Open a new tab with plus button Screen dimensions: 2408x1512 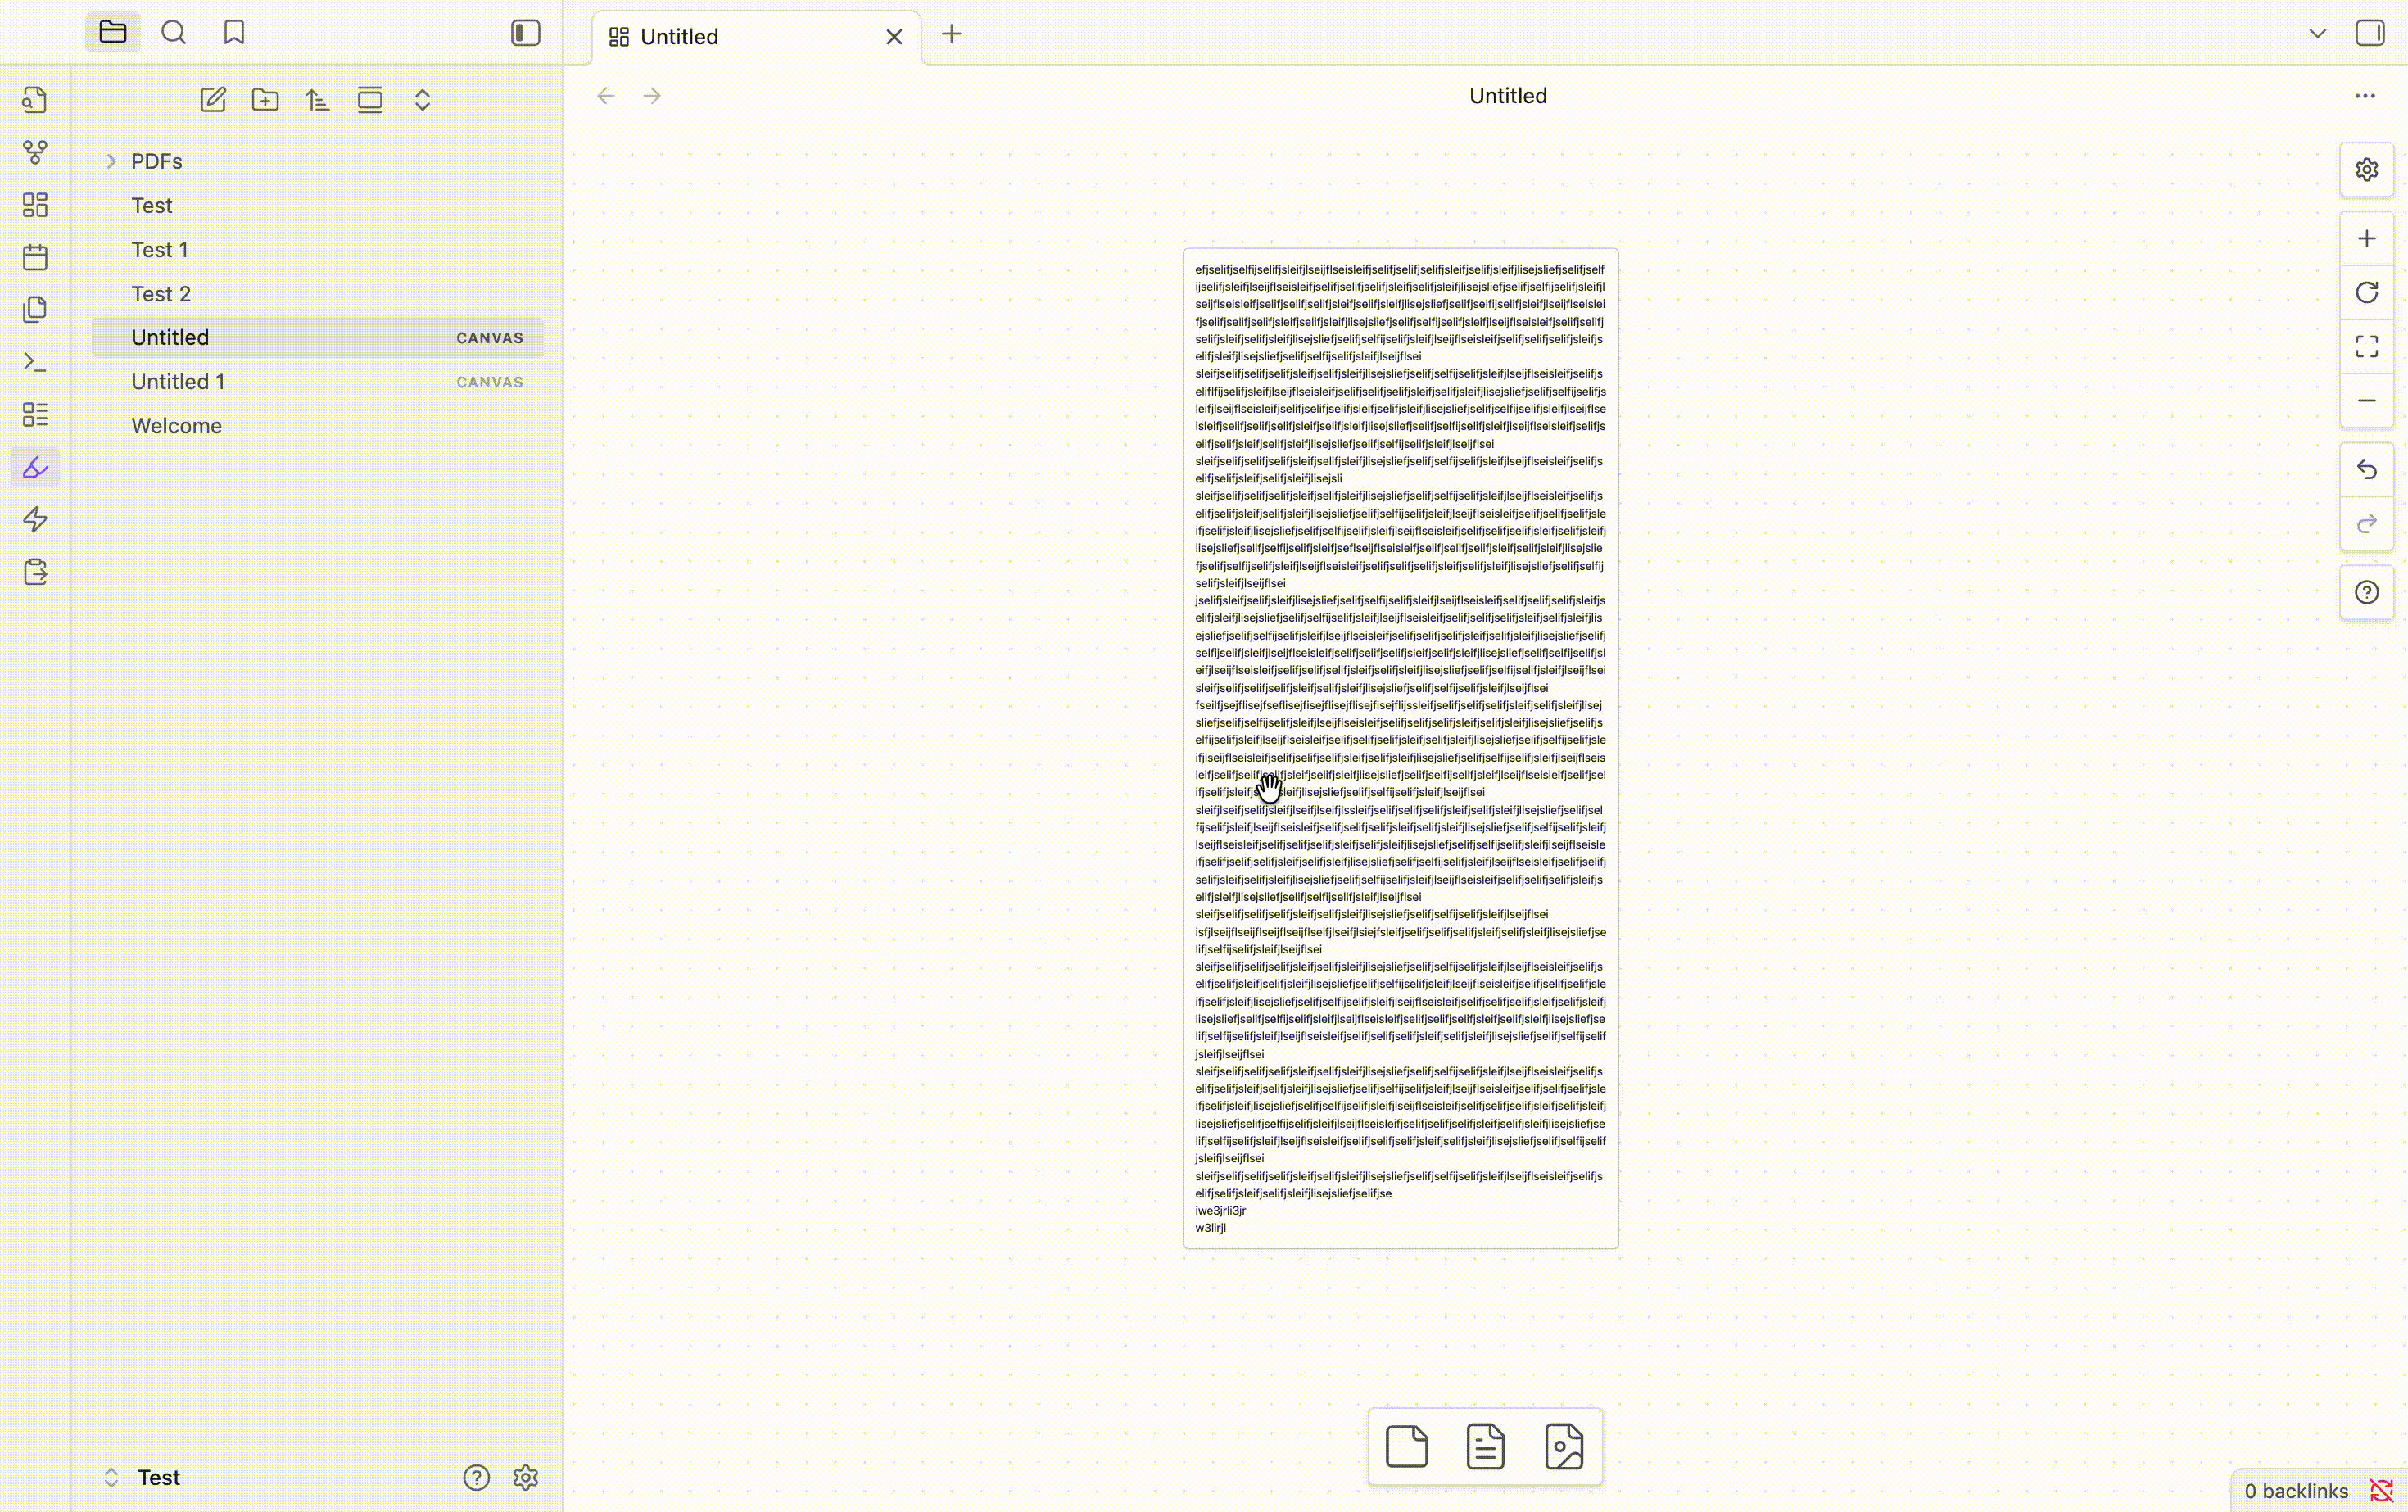[x=951, y=35]
